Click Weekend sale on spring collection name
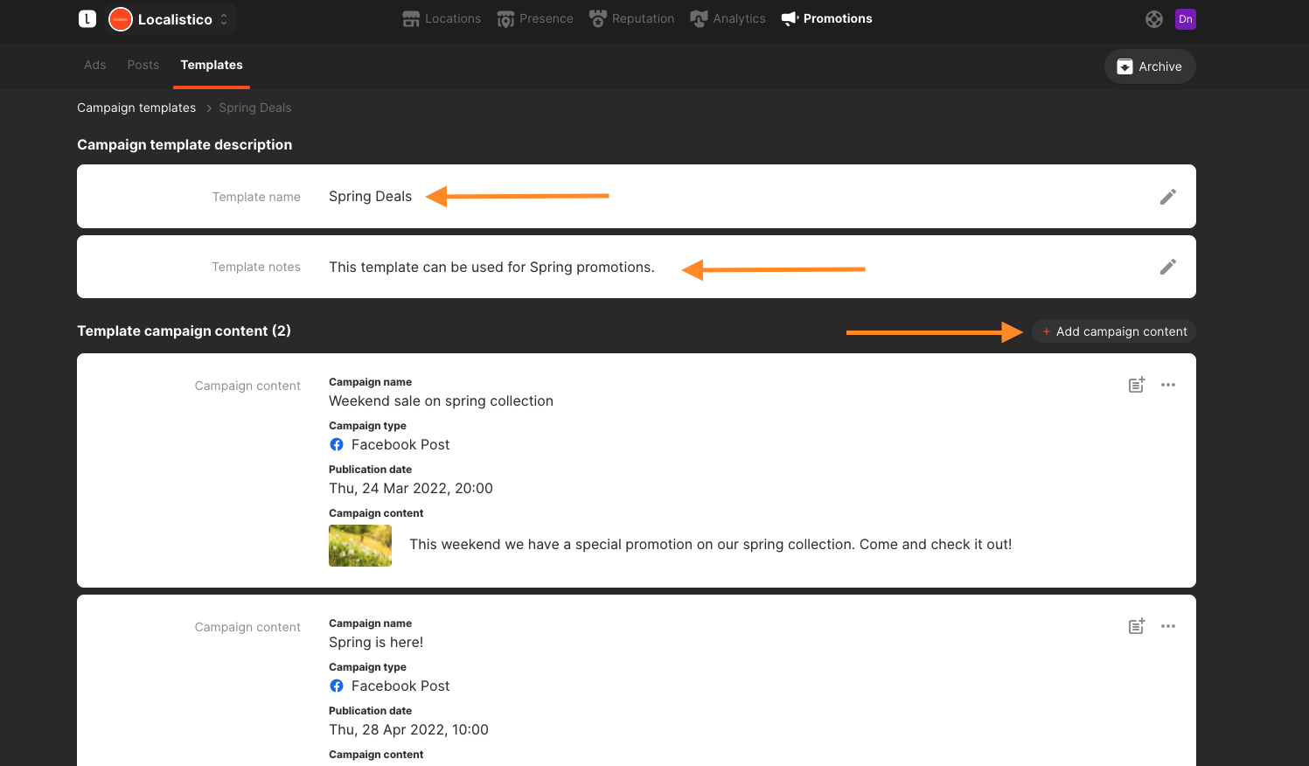Image resolution: width=1309 pixels, height=766 pixels. (x=441, y=401)
